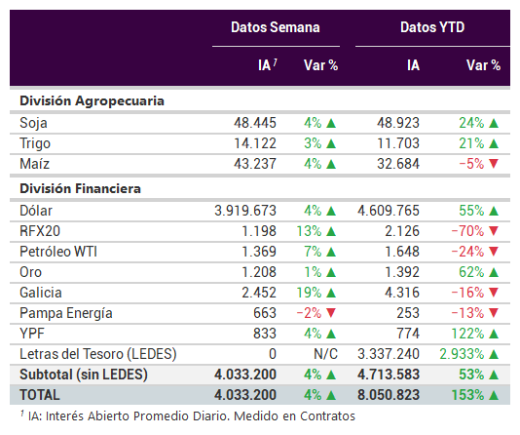Click the YPF YTD variation 122%
This screenshot has height=435, width=520.
[467, 334]
